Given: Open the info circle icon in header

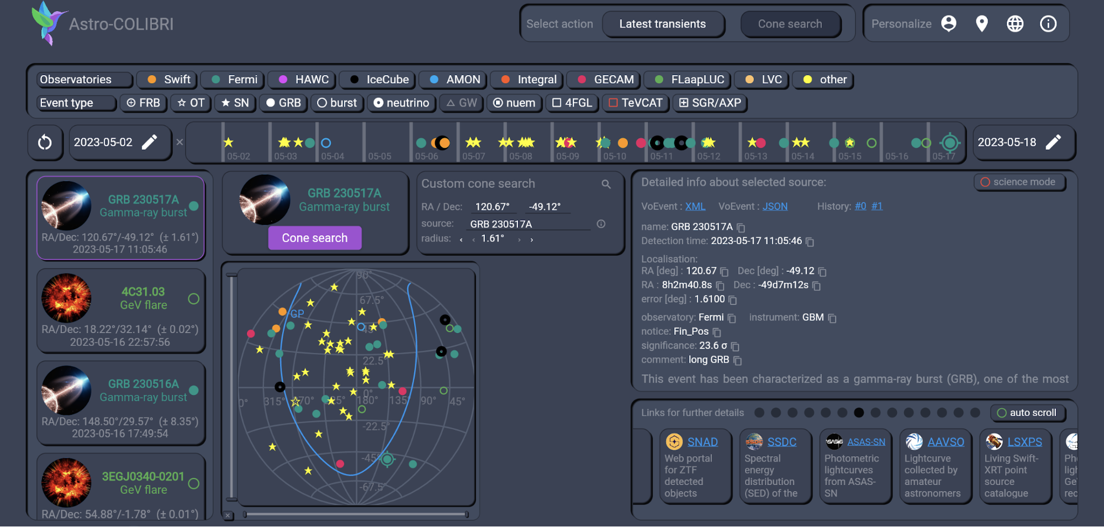Looking at the screenshot, I should [x=1048, y=24].
